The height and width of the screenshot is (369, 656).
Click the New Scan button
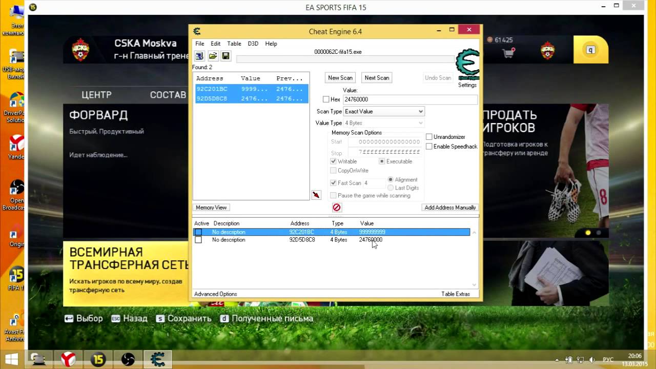click(340, 78)
